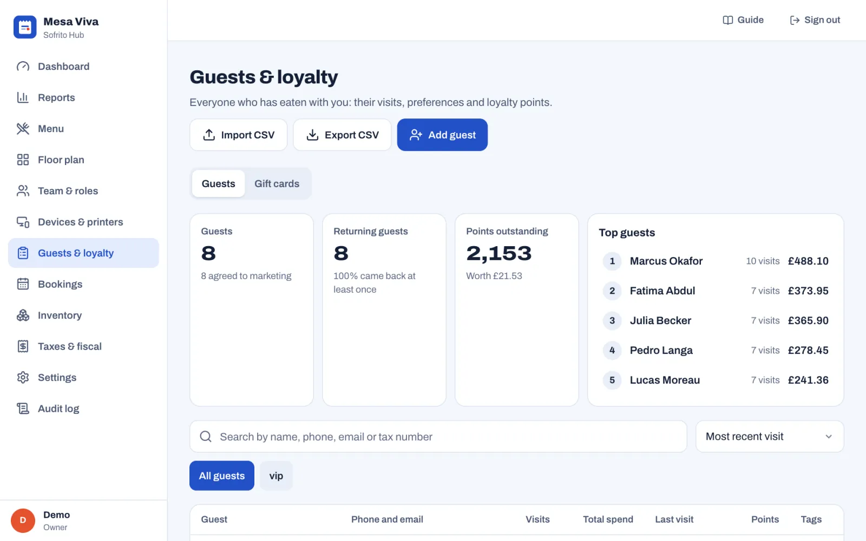This screenshot has height=541, width=866.
Task: Add a new guest
Action: (x=442, y=135)
